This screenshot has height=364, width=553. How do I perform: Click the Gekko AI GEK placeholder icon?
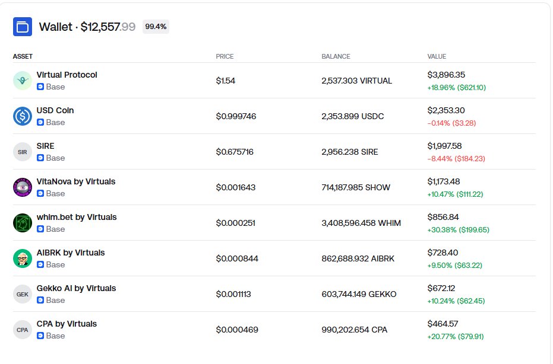(x=23, y=294)
